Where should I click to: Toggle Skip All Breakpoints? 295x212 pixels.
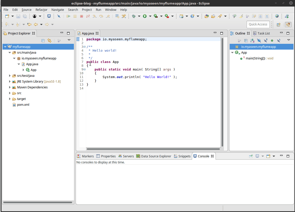59,16
